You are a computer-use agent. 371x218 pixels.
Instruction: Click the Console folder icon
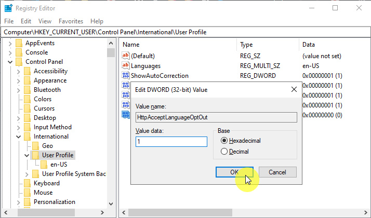[x=19, y=52]
